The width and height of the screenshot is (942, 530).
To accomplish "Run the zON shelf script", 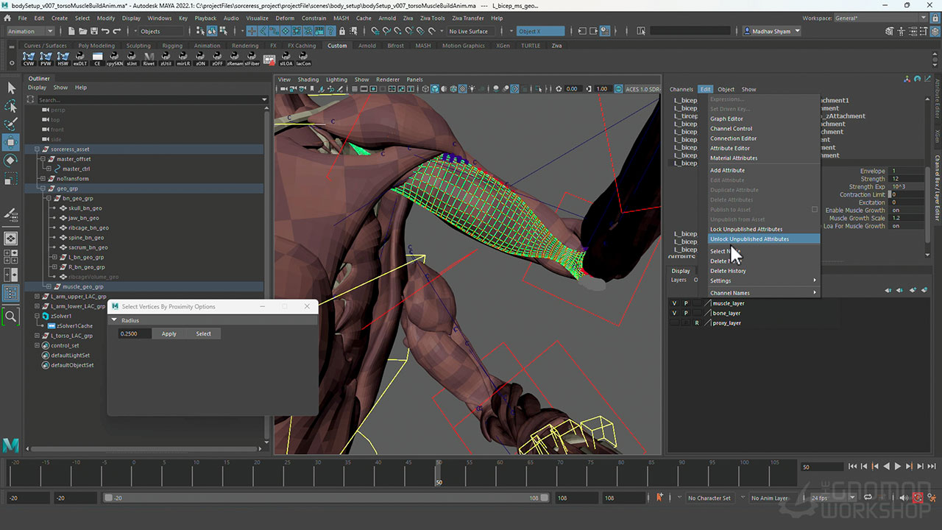I will (x=200, y=59).
